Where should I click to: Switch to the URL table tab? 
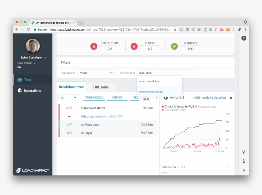tap(101, 87)
